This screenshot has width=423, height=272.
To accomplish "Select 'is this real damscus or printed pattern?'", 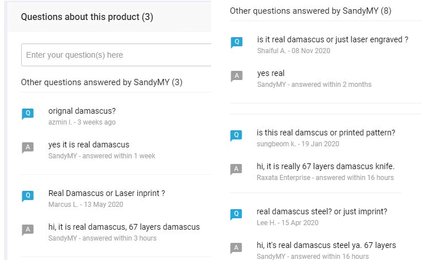I will [326, 133].
